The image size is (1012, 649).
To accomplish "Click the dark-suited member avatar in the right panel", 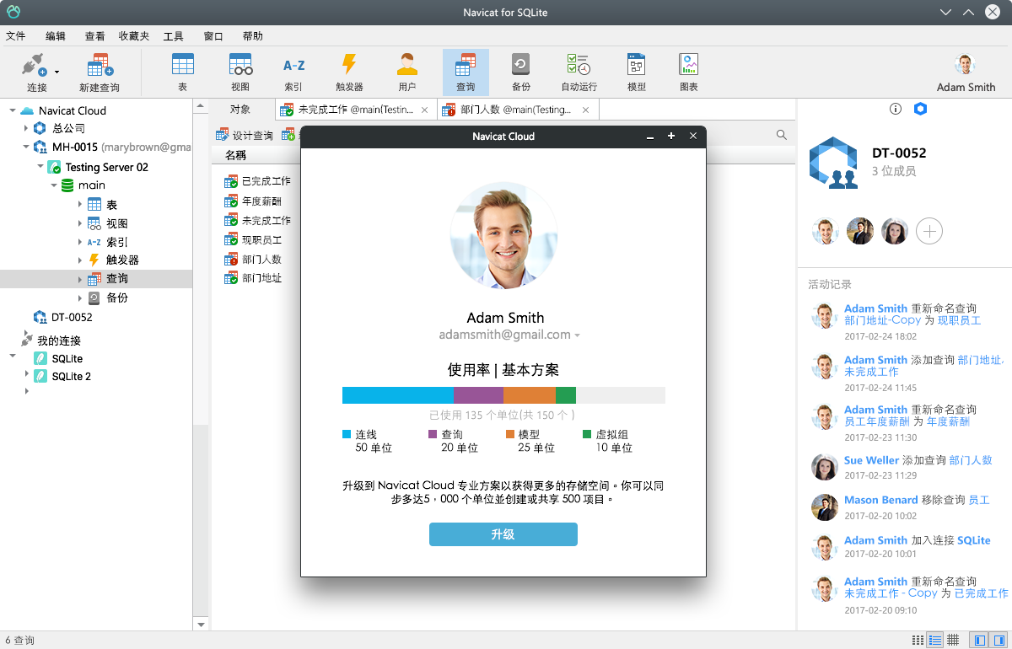I will (860, 231).
